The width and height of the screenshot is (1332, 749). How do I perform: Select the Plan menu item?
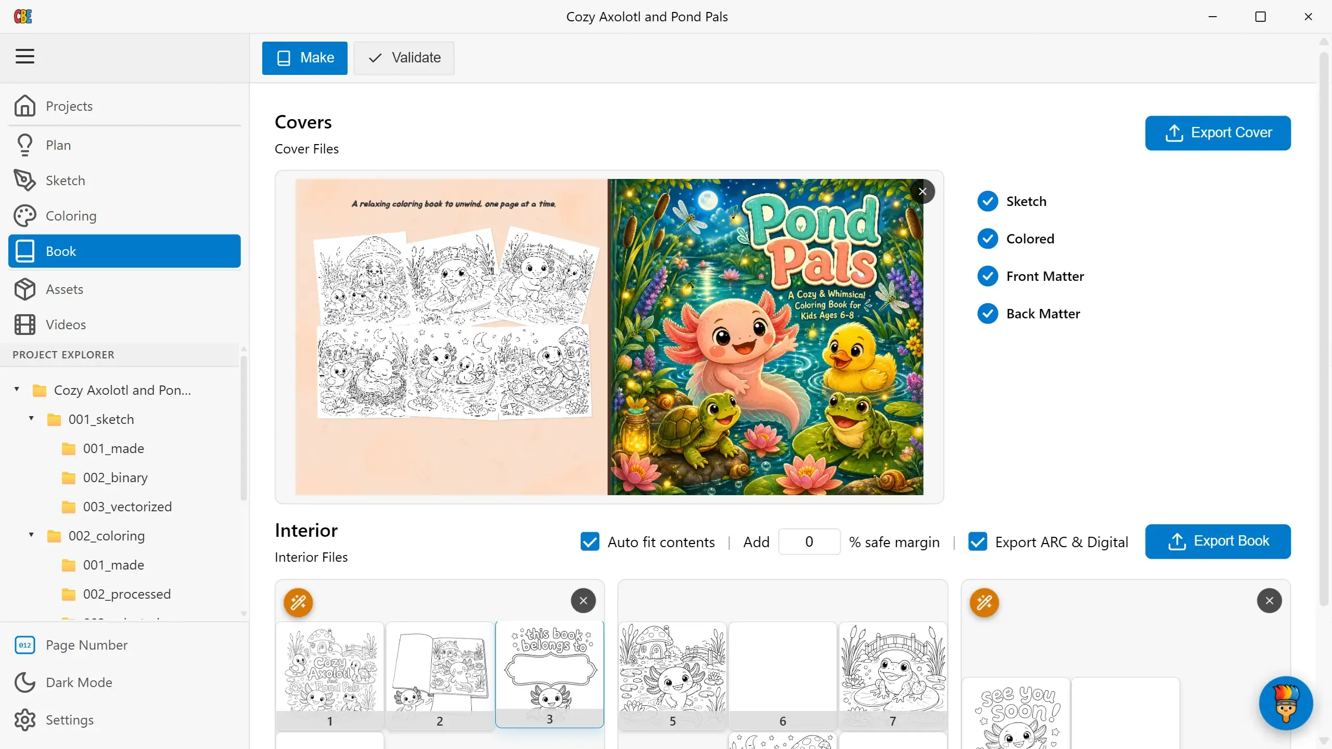click(124, 145)
